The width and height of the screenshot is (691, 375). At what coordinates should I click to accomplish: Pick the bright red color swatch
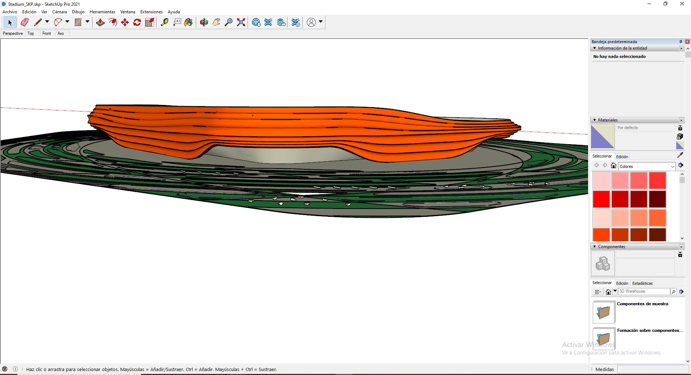coord(601,199)
